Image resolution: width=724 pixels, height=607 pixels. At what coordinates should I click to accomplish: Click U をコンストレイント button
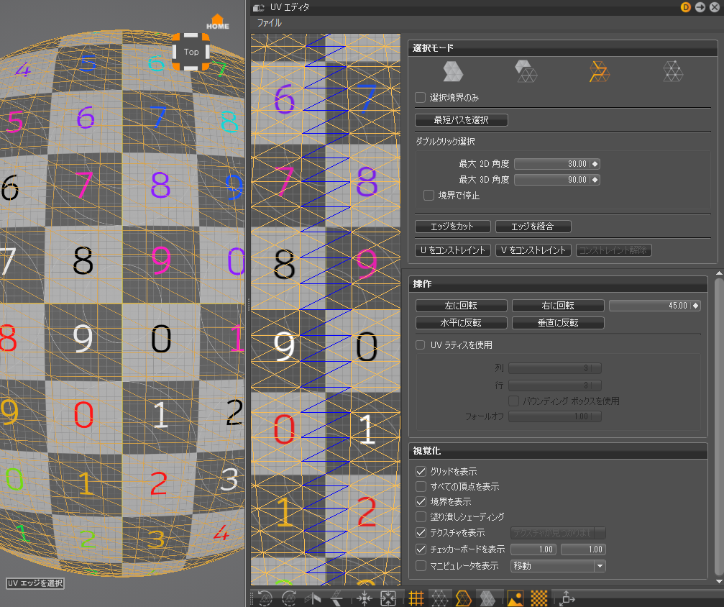tap(452, 250)
